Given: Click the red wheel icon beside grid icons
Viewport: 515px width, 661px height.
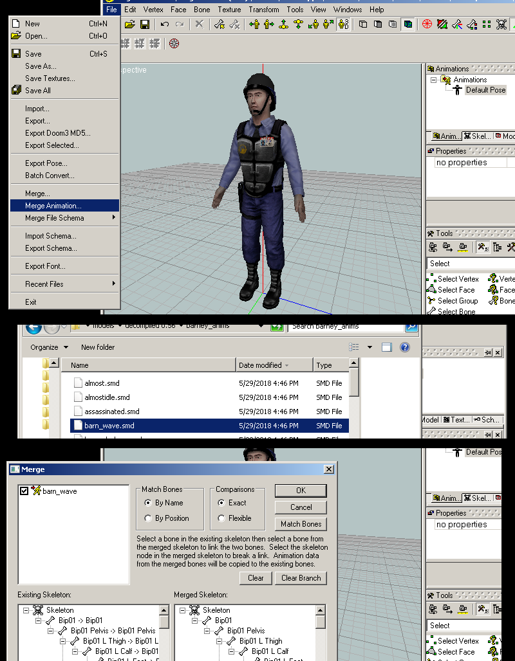Looking at the screenshot, I should click(x=174, y=44).
